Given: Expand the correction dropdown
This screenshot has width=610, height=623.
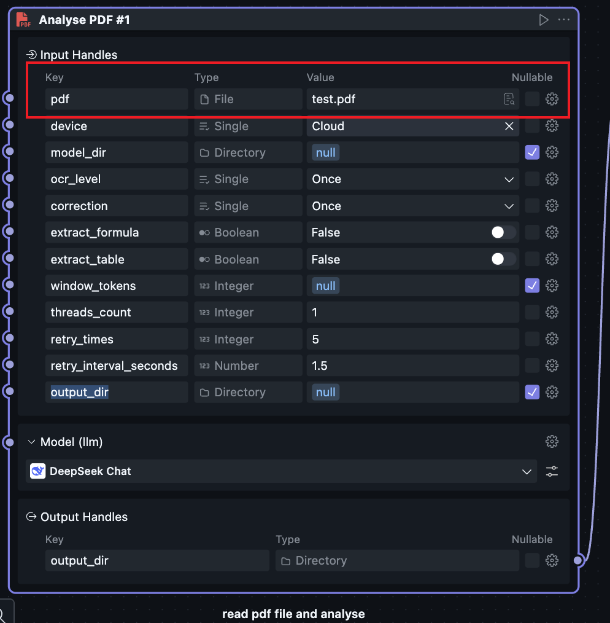Looking at the screenshot, I should (x=508, y=206).
